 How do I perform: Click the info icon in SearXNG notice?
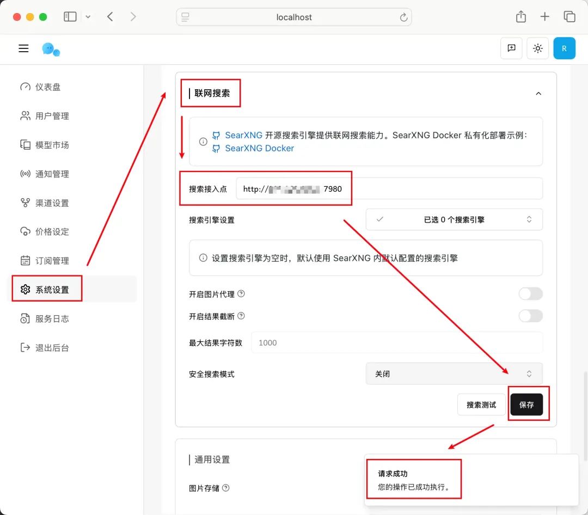(x=203, y=142)
